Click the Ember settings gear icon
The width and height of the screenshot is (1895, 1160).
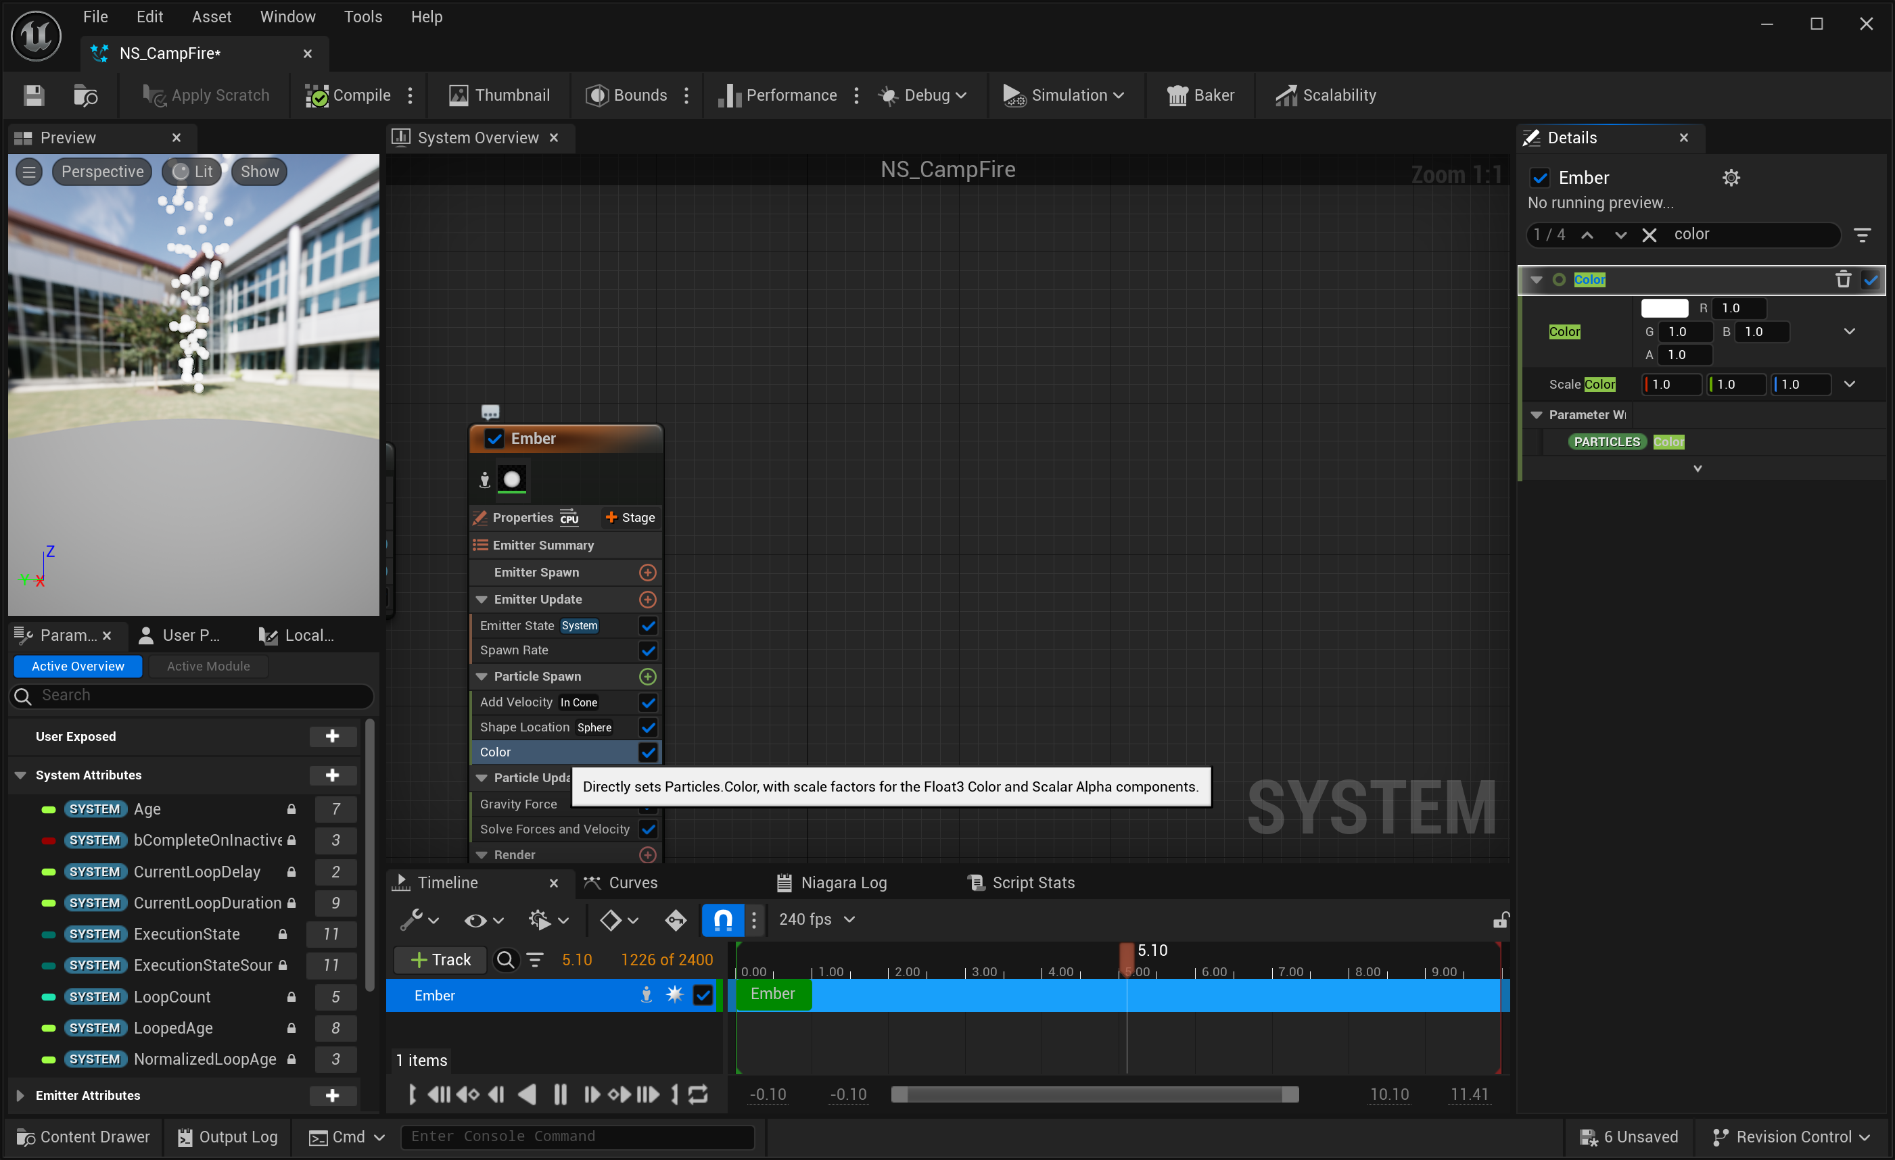1731,178
